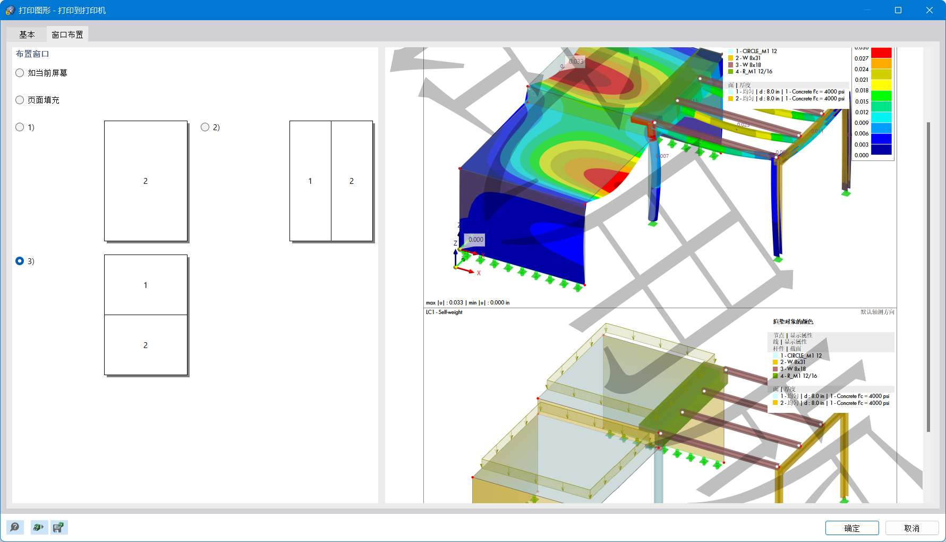946x542 pixels.
Task: Click the app icon in the title bar
Action: tap(10, 10)
